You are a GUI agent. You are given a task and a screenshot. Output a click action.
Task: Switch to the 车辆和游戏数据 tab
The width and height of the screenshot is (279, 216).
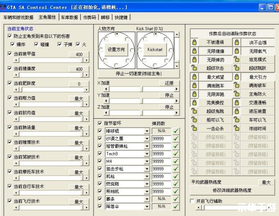click(x=18, y=17)
